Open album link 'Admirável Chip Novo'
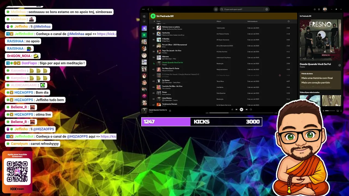The width and height of the screenshot is (349, 196). click(x=224, y=57)
